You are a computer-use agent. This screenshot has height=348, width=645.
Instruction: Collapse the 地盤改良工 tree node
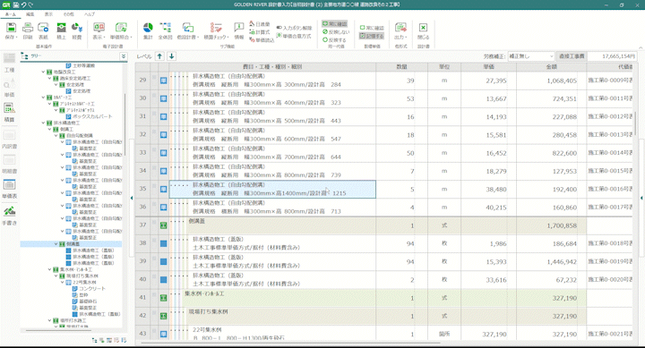(x=43, y=72)
